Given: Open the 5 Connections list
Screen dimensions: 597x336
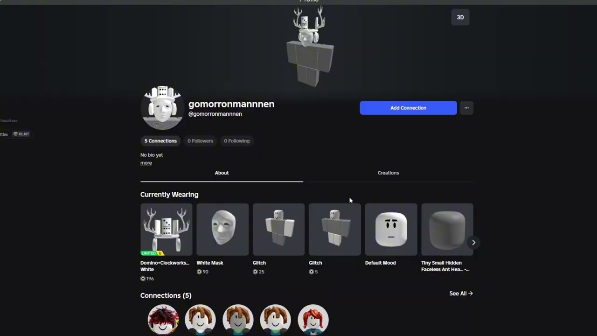Looking at the screenshot, I should (160, 141).
